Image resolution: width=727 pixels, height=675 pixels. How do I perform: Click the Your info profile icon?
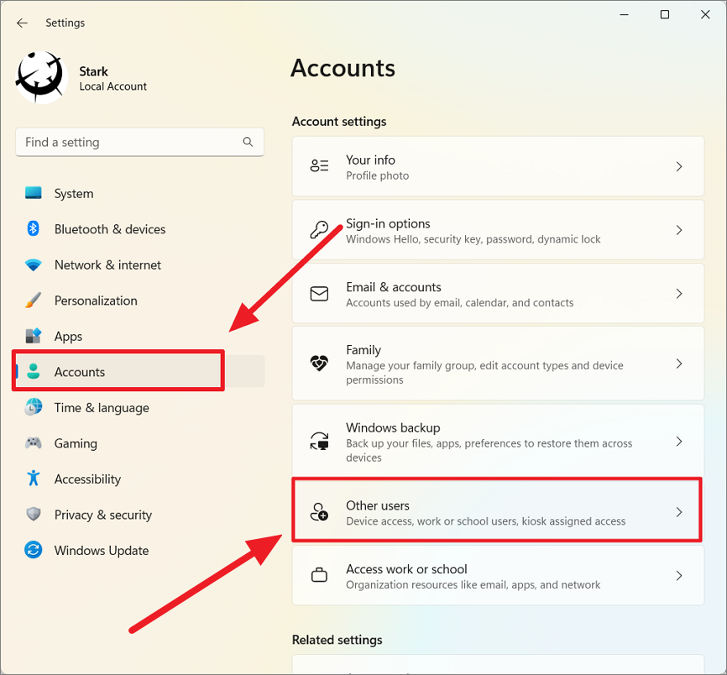point(319,166)
